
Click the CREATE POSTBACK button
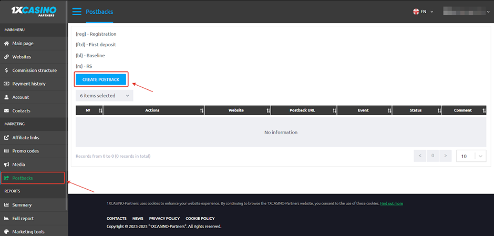101,79
